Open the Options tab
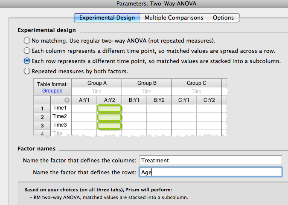288x205 pixels. (224, 17)
